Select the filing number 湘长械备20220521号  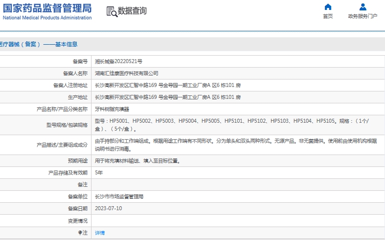coord(118,61)
